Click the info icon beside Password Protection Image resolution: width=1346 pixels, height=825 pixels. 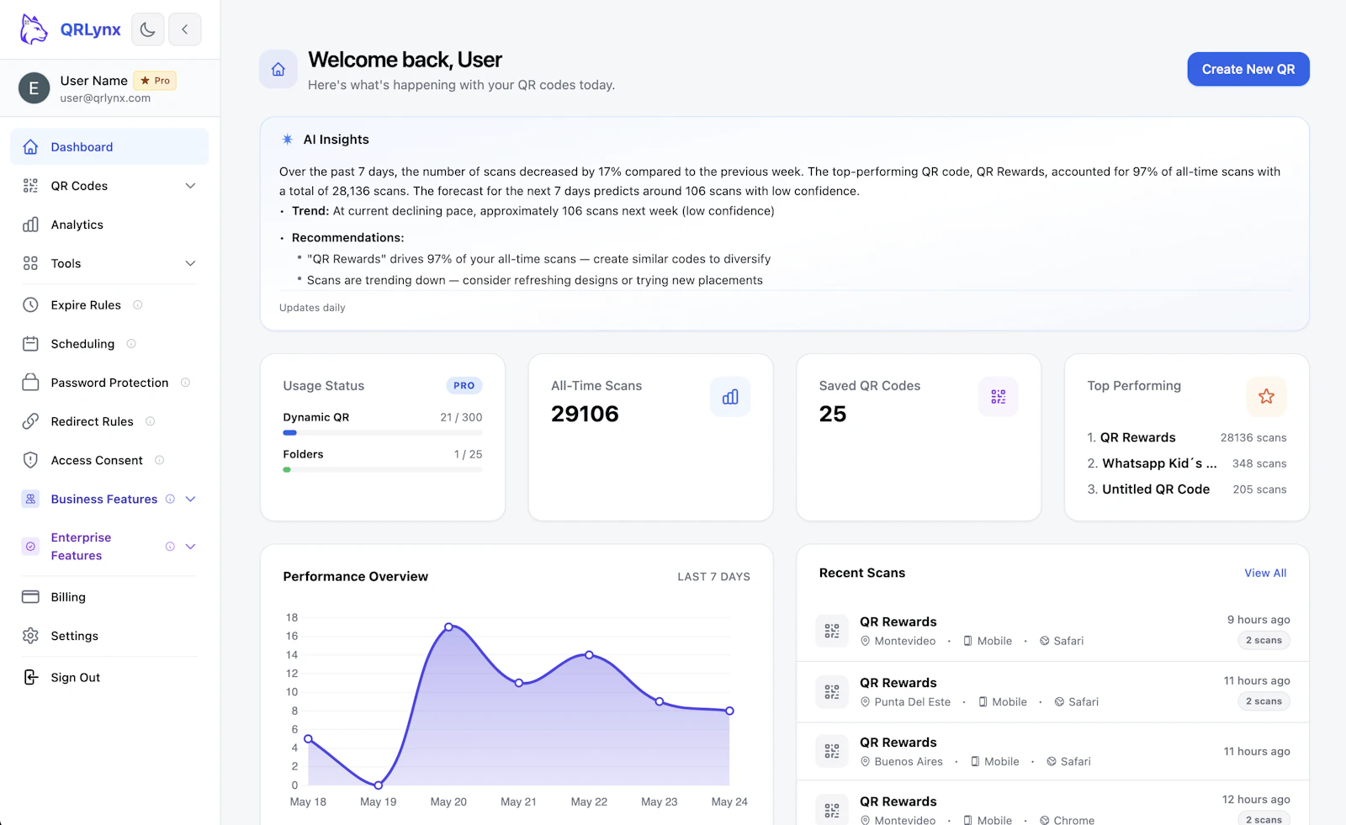(186, 383)
